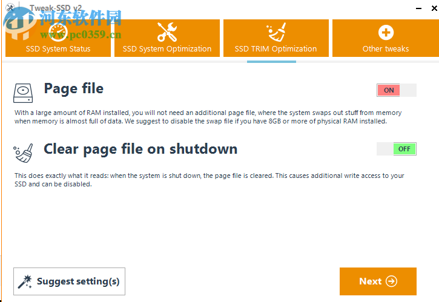The width and height of the screenshot is (439, 302).
Task: Click the description starting 'This does exactly what it reads'
Action: click(x=209, y=180)
